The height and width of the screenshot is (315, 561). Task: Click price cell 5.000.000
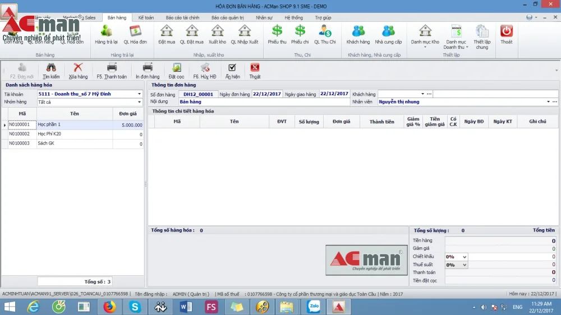(x=128, y=125)
